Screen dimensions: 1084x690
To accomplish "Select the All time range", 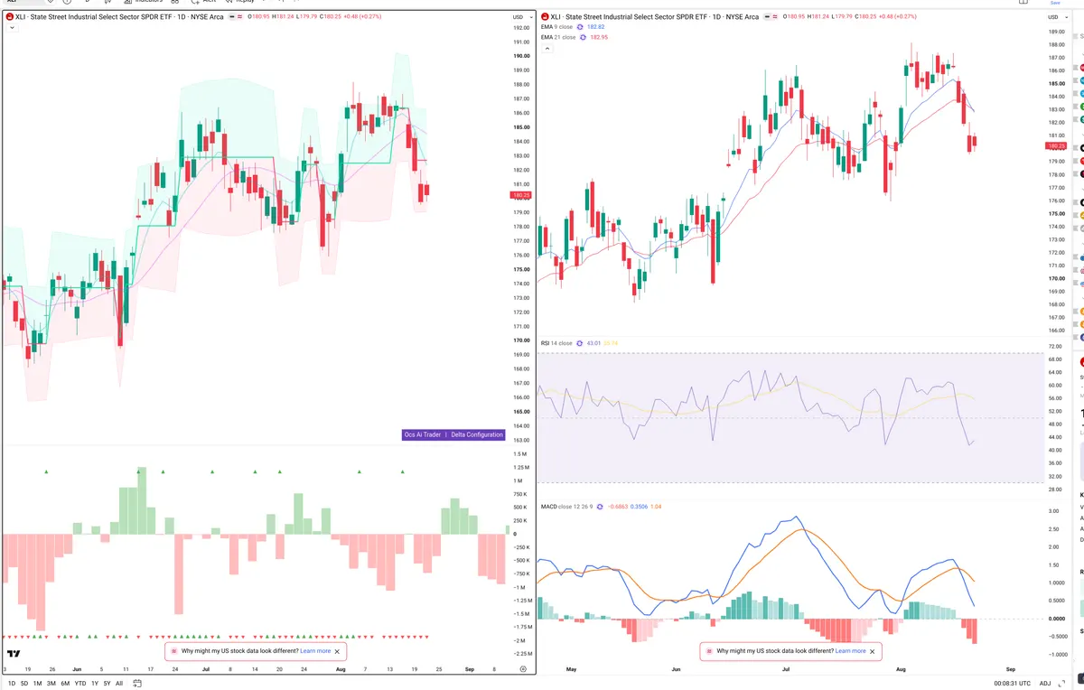I will (119, 684).
